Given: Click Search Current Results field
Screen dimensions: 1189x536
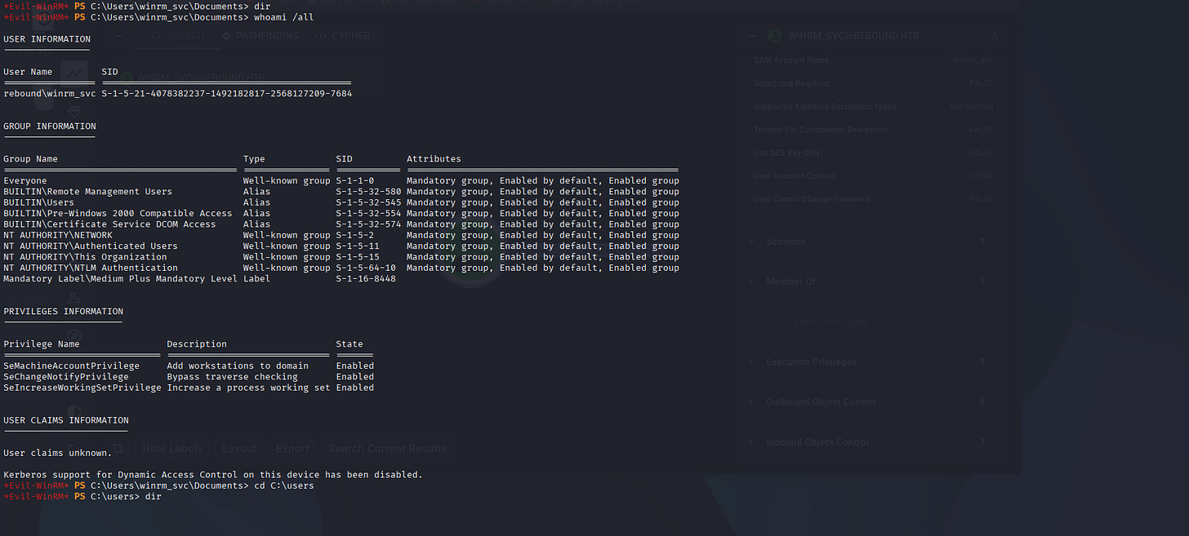Looking at the screenshot, I should click(387, 449).
